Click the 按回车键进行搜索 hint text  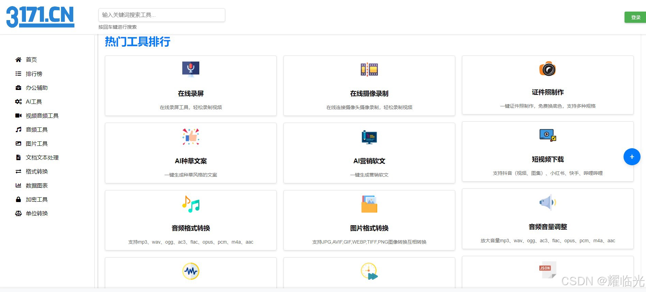click(118, 27)
